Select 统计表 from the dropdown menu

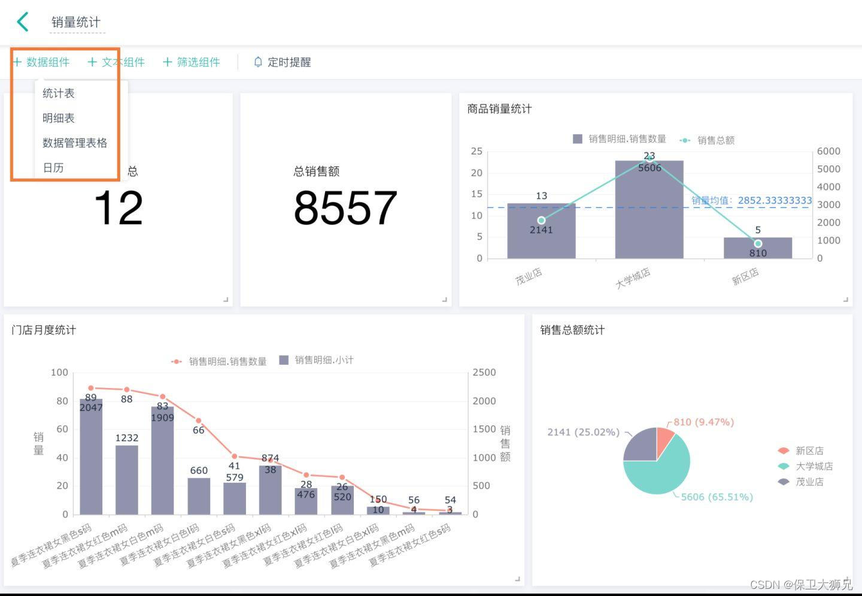pyautogui.click(x=59, y=93)
